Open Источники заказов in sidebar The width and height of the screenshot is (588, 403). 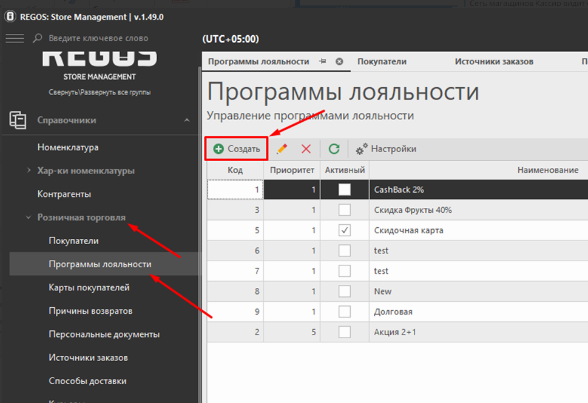[x=89, y=358]
